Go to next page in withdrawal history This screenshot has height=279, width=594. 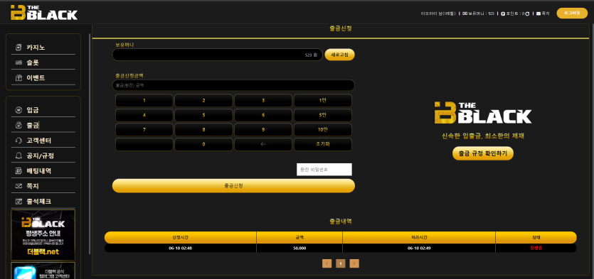coord(354,263)
